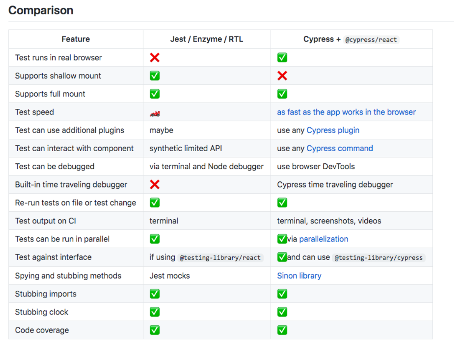Click 'Re-run tests on file or test change' cell
Image resolution: width=454 pixels, height=347 pixels.
pyautogui.click(x=76, y=203)
